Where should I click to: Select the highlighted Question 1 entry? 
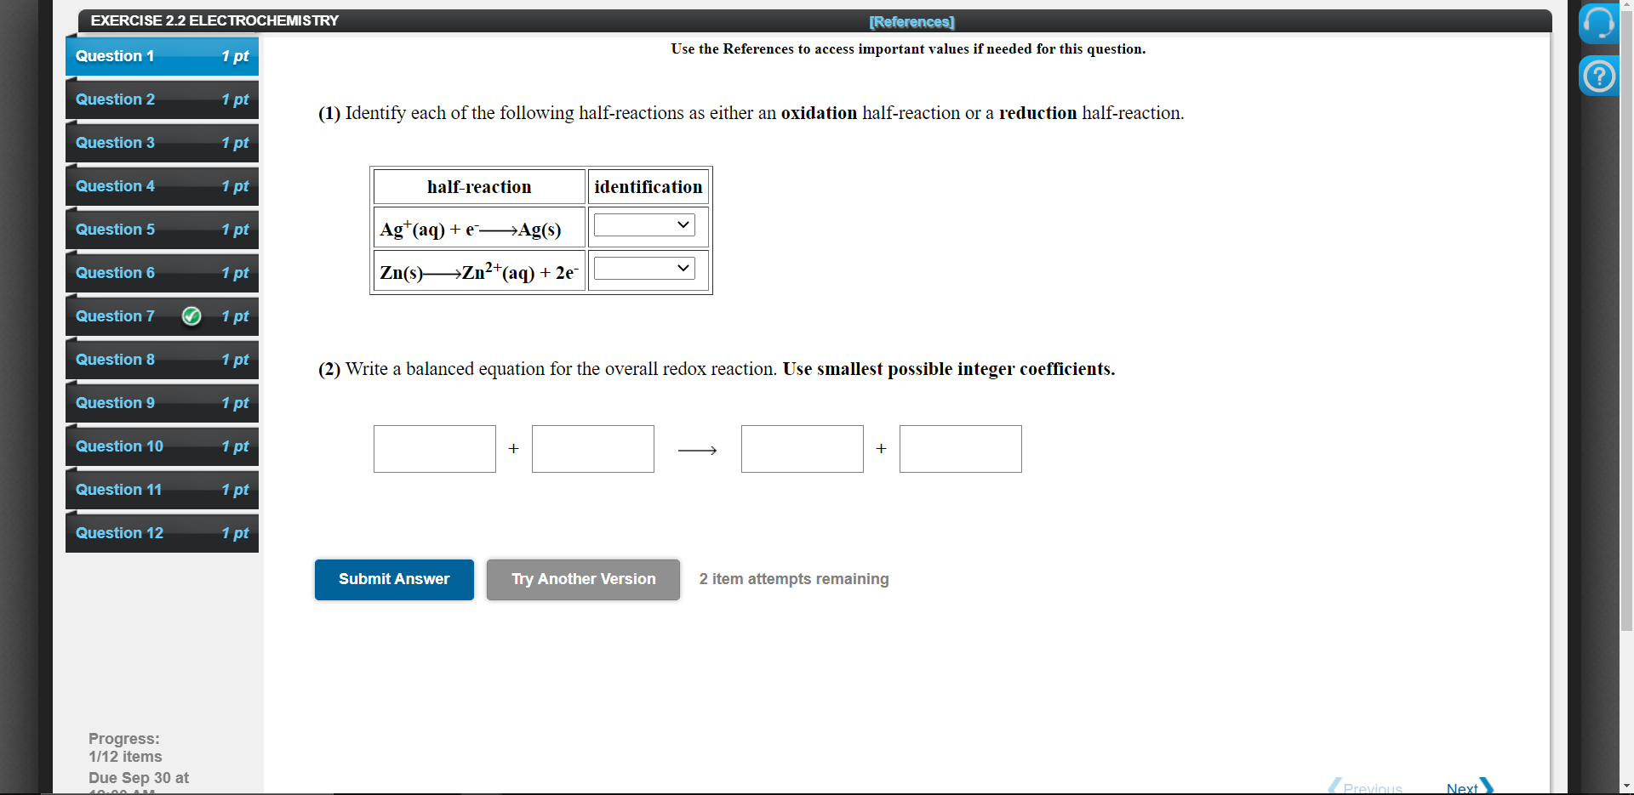click(161, 56)
